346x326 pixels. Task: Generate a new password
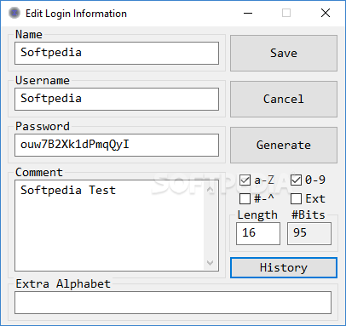point(284,145)
